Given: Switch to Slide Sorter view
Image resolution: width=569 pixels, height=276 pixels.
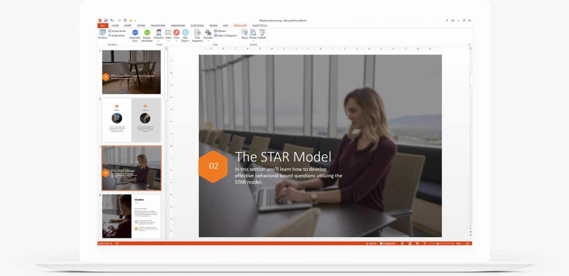Looking at the screenshot, I should pos(410,244).
